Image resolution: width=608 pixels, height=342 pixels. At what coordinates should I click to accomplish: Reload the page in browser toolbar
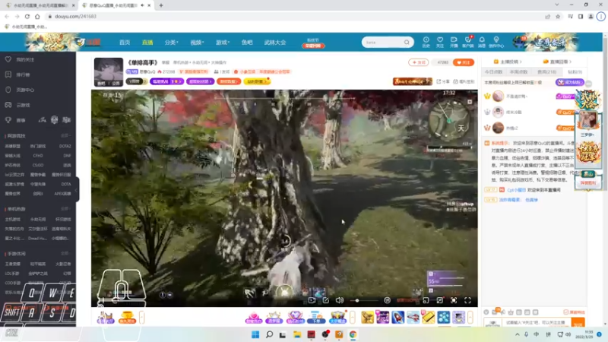point(27,17)
